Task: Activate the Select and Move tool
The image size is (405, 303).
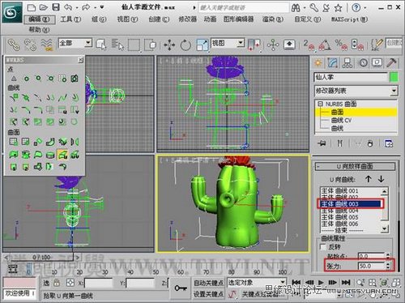Action: [x=169, y=45]
